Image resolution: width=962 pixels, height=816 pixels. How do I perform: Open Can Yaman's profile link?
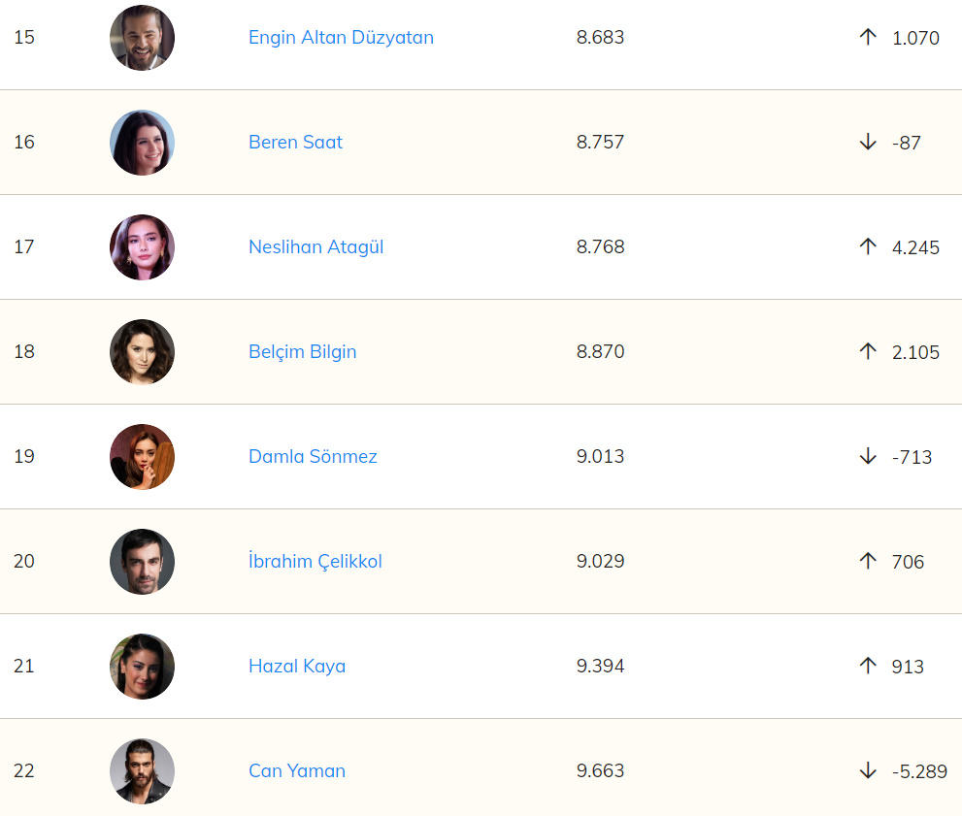pos(296,771)
